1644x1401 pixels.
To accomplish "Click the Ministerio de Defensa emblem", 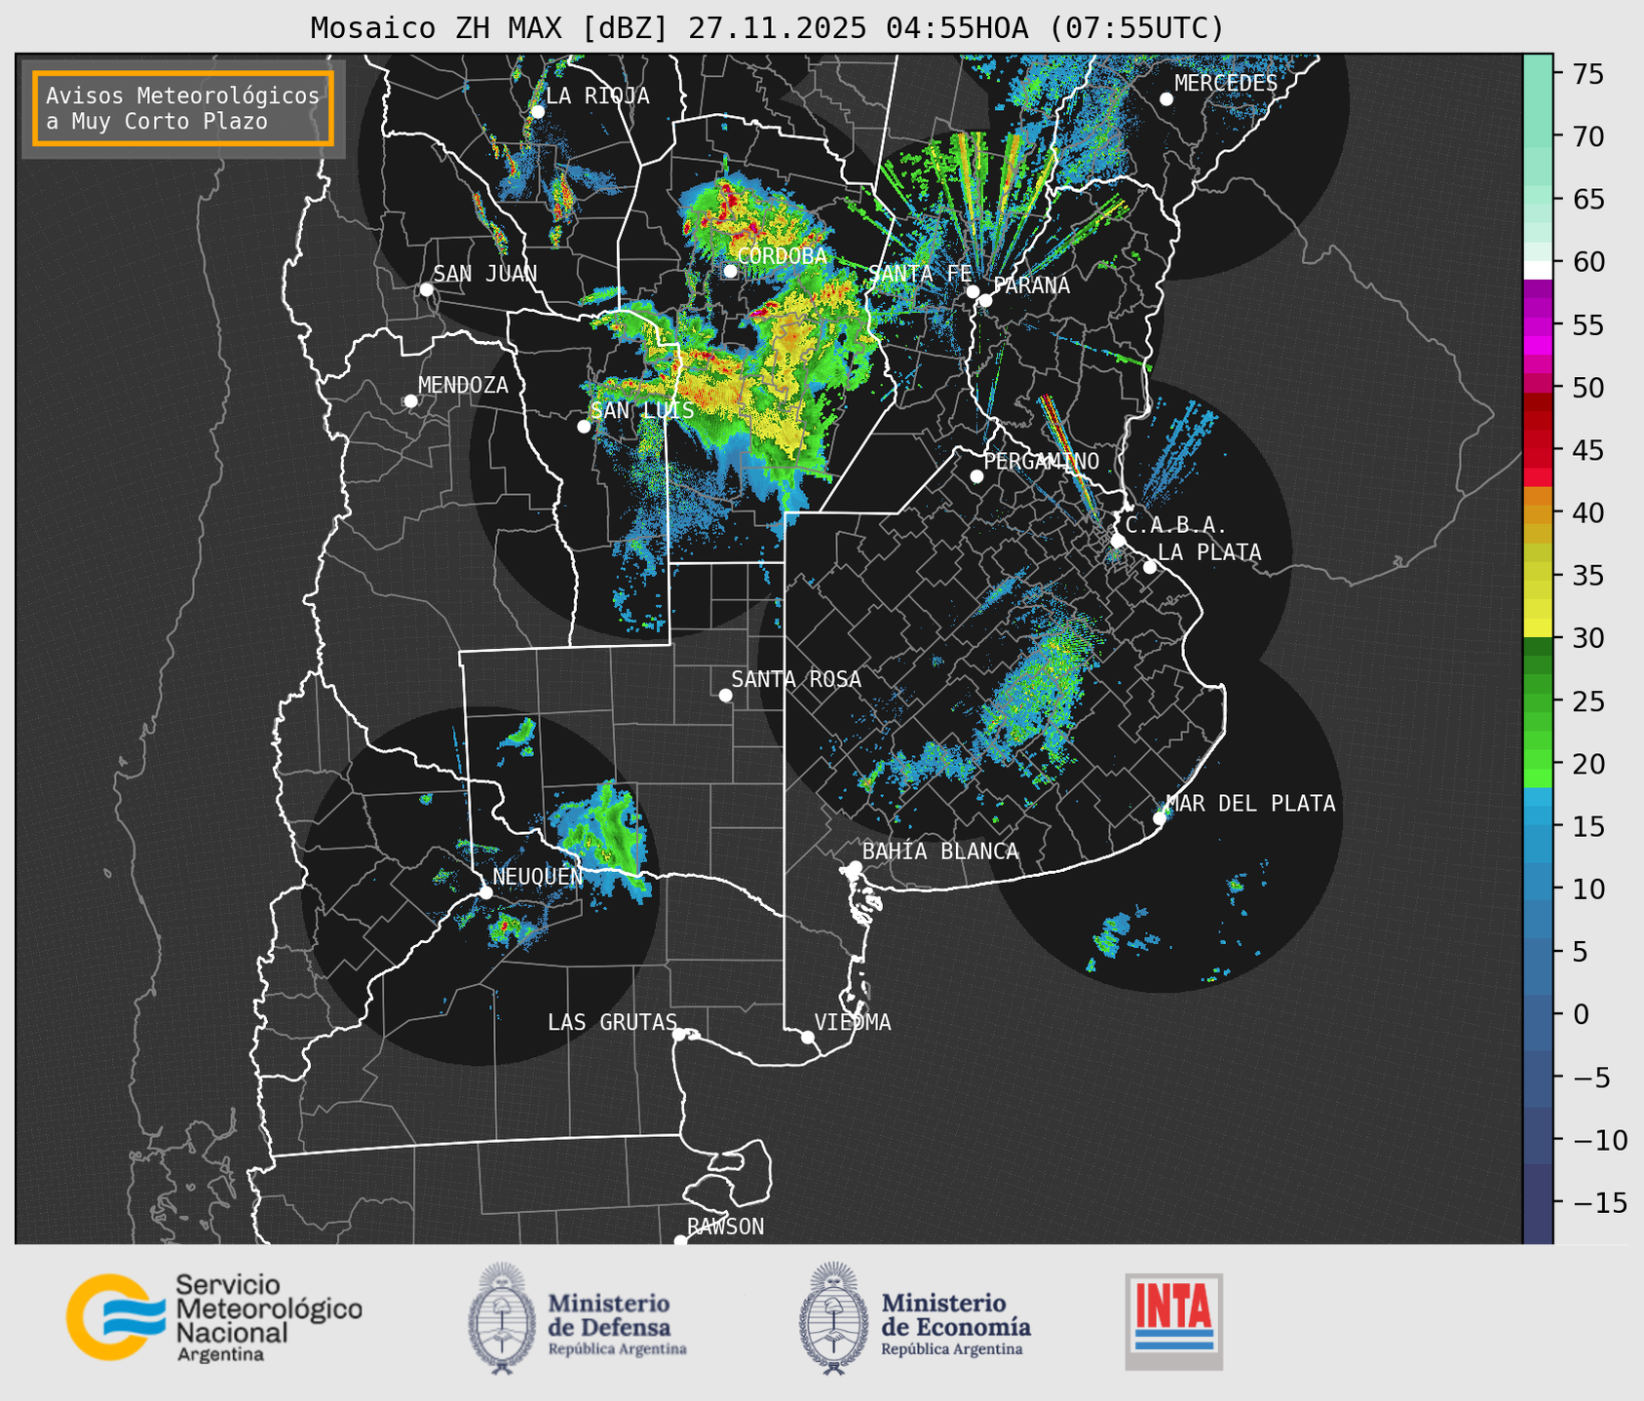I will click(502, 1319).
